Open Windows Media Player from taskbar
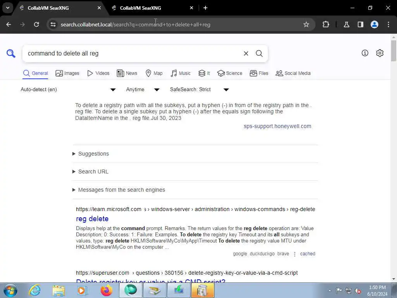The height and width of the screenshot is (298, 397). pos(82,290)
